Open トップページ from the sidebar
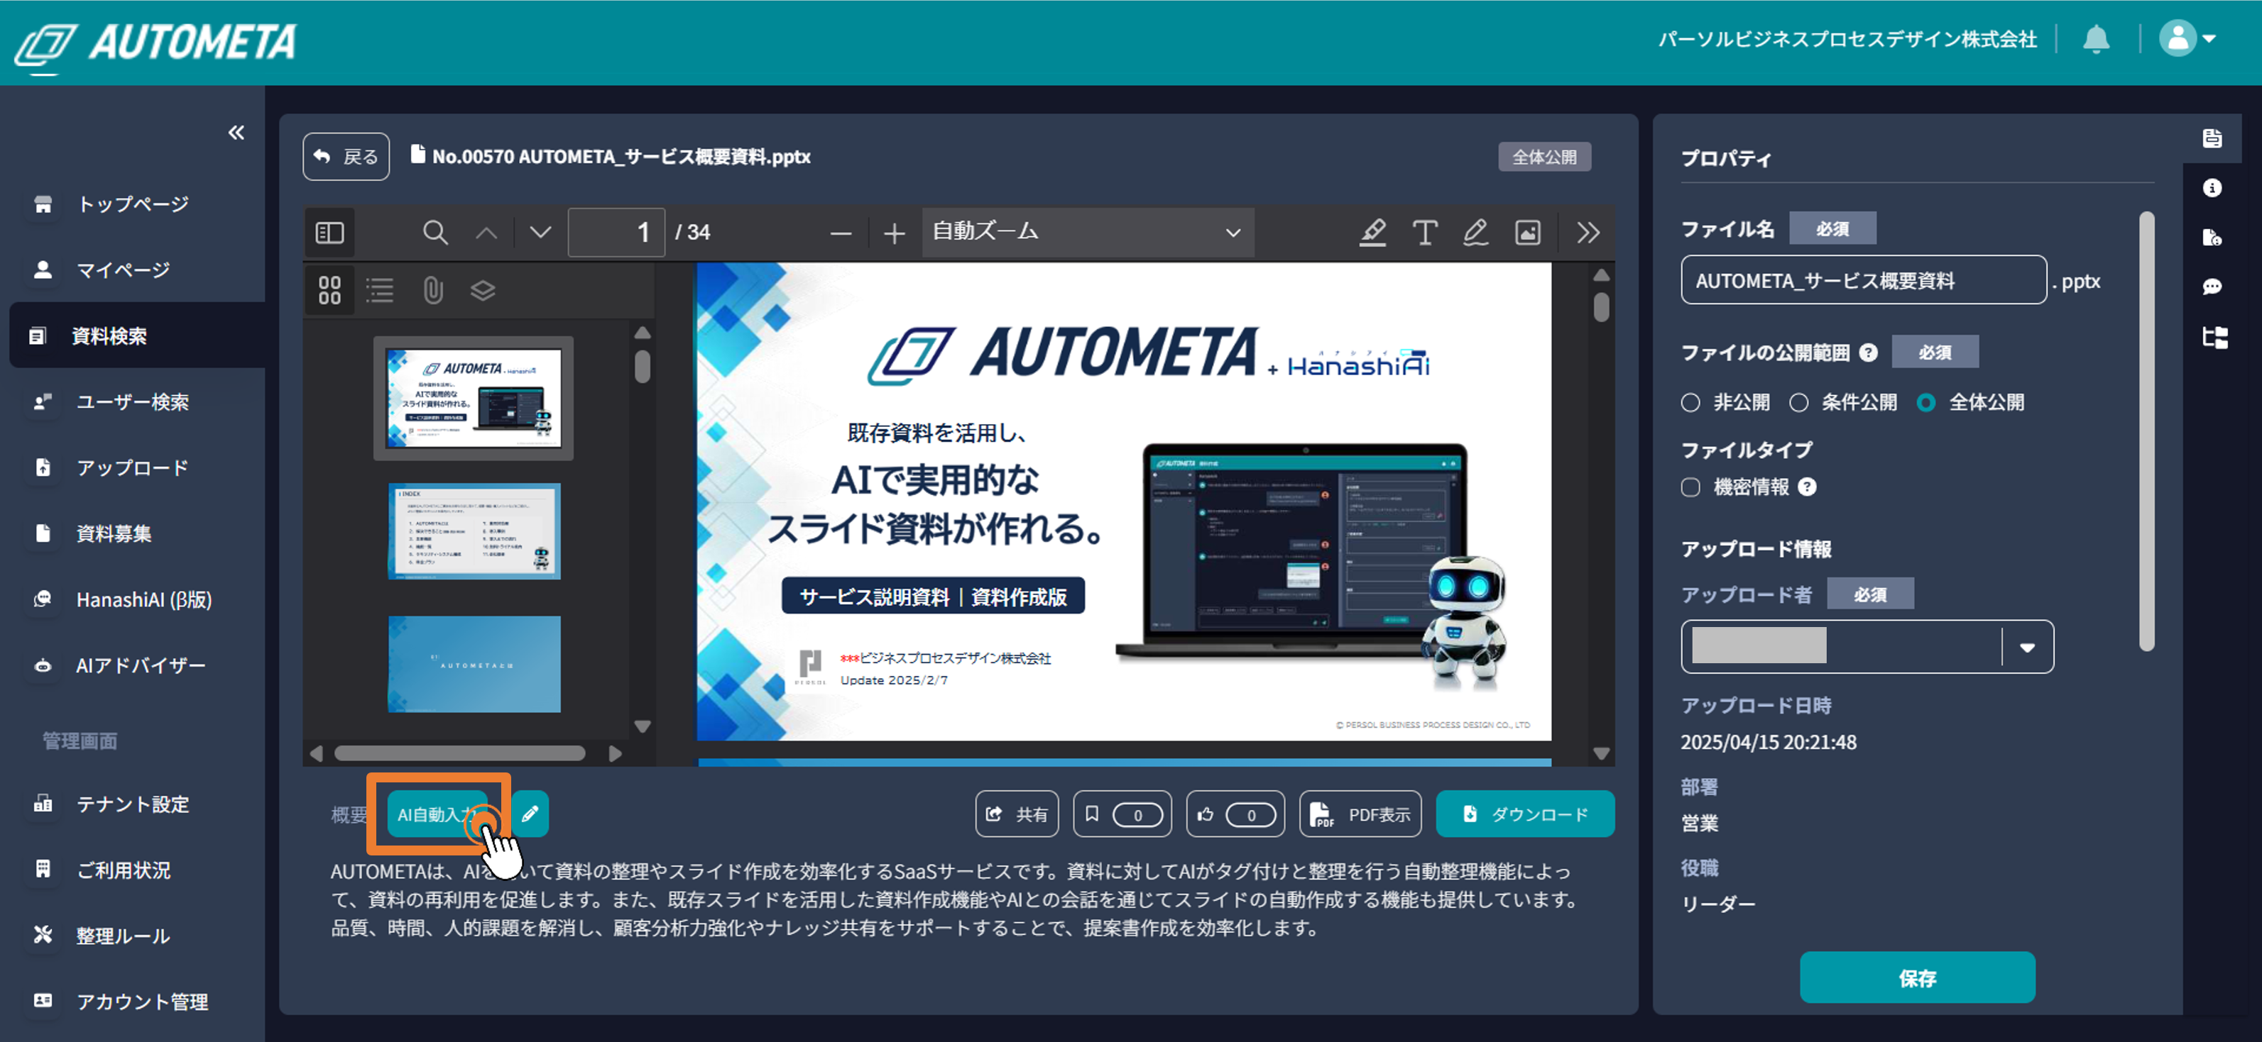The height and width of the screenshot is (1042, 2262). pos(133,204)
